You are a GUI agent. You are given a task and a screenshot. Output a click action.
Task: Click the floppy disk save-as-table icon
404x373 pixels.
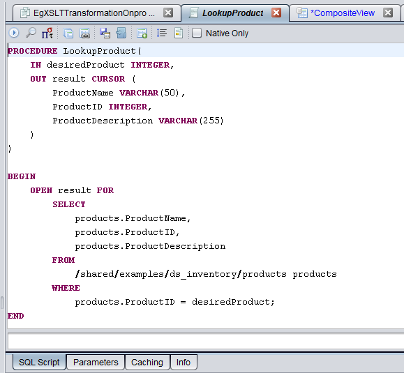[105, 33]
